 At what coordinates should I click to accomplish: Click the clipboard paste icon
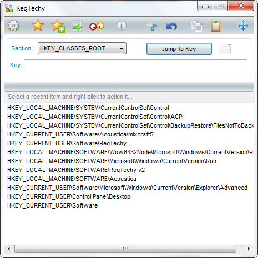tap(216, 26)
